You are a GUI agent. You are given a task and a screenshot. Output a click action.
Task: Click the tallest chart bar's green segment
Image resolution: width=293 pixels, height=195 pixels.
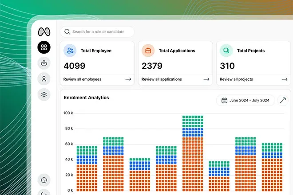click(193, 122)
